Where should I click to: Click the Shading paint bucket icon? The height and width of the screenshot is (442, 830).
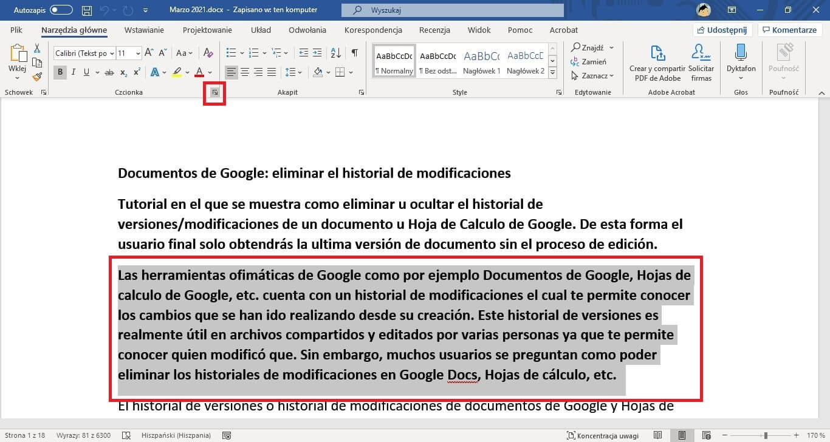tap(318, 72)
